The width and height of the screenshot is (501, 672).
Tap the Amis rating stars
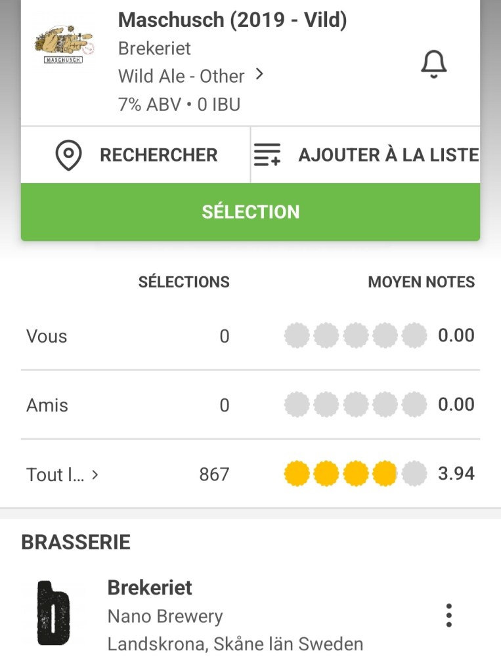click(x=355, y=405)
